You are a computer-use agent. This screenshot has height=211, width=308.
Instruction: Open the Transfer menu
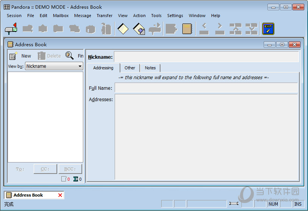coord(104,16)
